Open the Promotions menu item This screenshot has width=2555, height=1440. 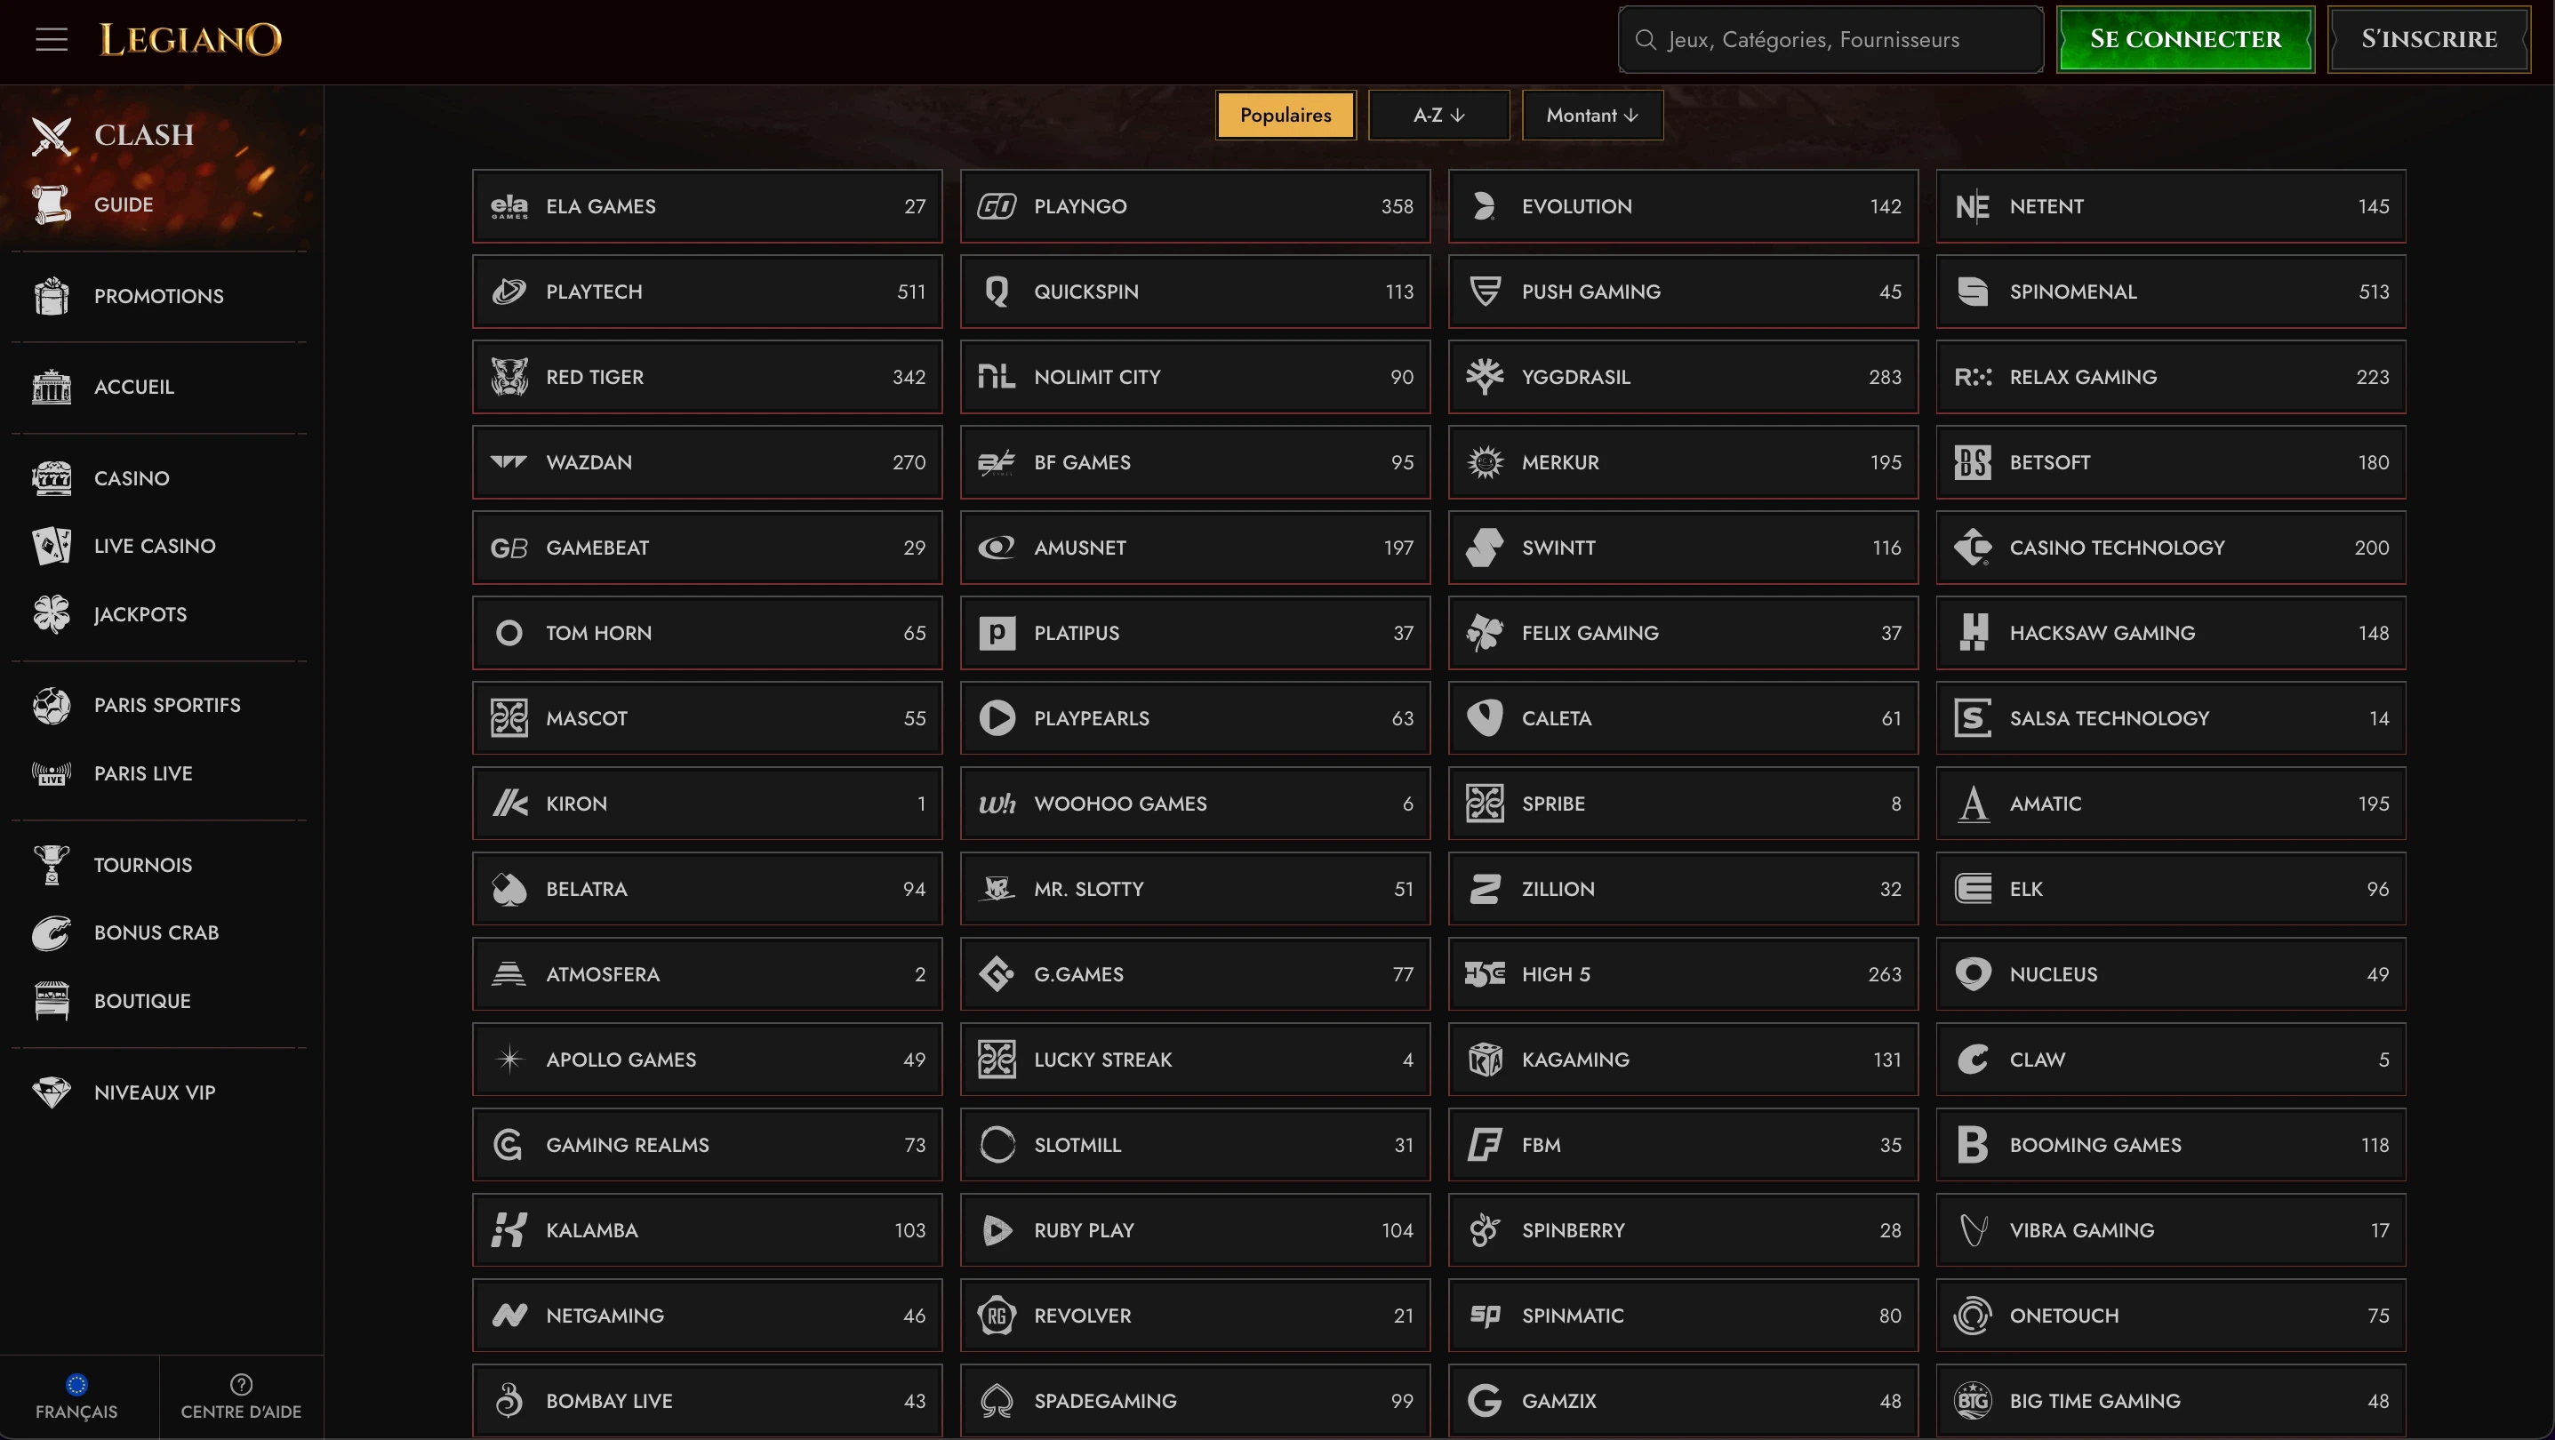click(x=160, y=295)
